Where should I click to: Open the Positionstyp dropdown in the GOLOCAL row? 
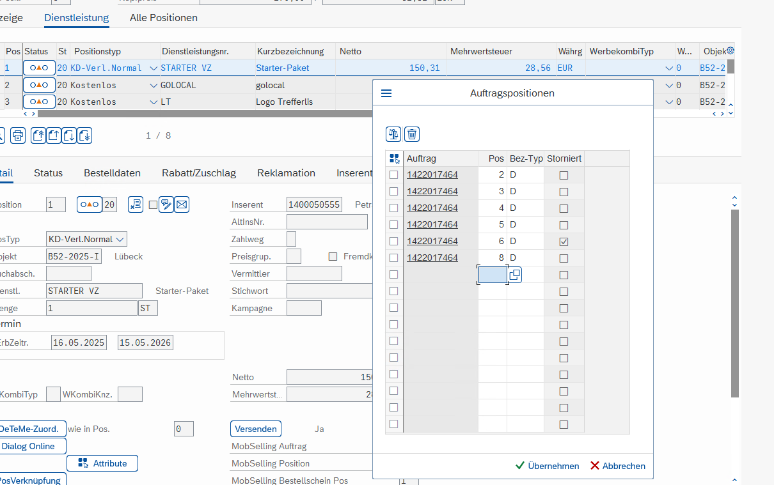click(154, 85)
